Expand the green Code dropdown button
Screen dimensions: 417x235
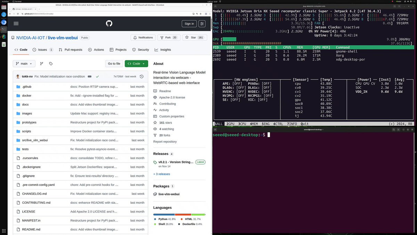(136, 64)
